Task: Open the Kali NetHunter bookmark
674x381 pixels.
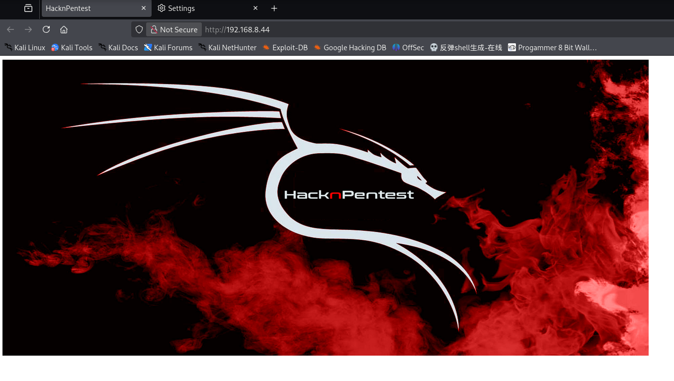Action: tap(228, 48)
